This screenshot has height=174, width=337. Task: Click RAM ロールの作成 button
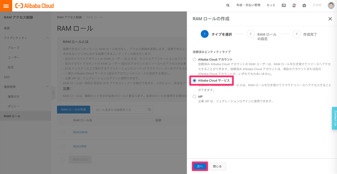click(x=73, y=109)
